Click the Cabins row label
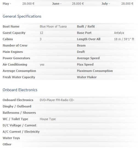 pyautogui.click(x=8, y=39)
